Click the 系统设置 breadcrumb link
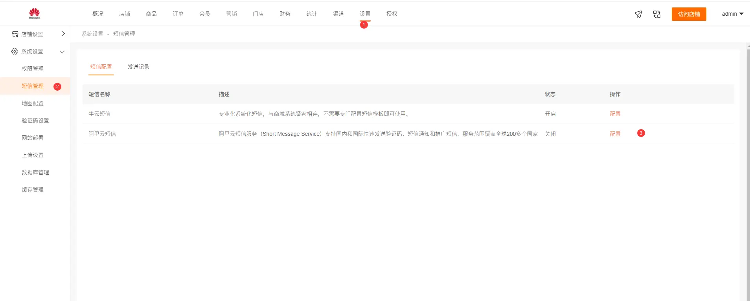The width and height of the screenshot is (750, 301). coord(92,34)
